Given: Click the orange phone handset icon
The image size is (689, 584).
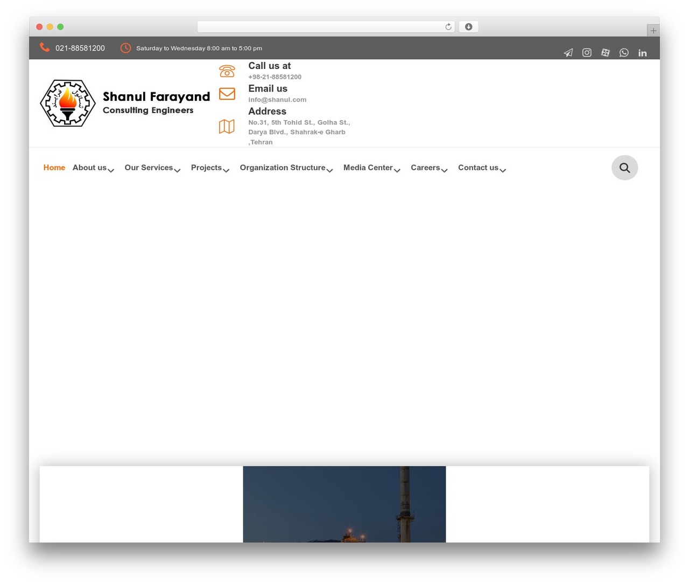Looking at the screenshot, I should (x=45, y=47).
